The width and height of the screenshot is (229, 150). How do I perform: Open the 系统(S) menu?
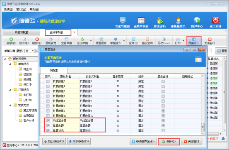[8, 10]
